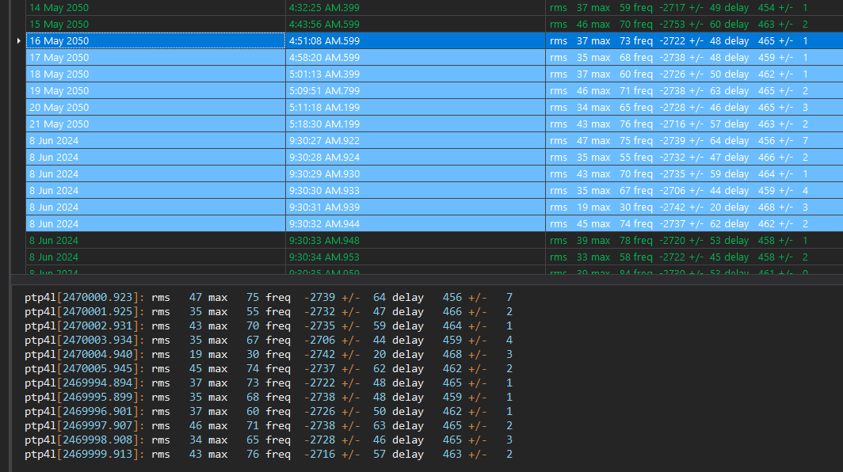Click time cell 5:18:30 AM.199

416,124
